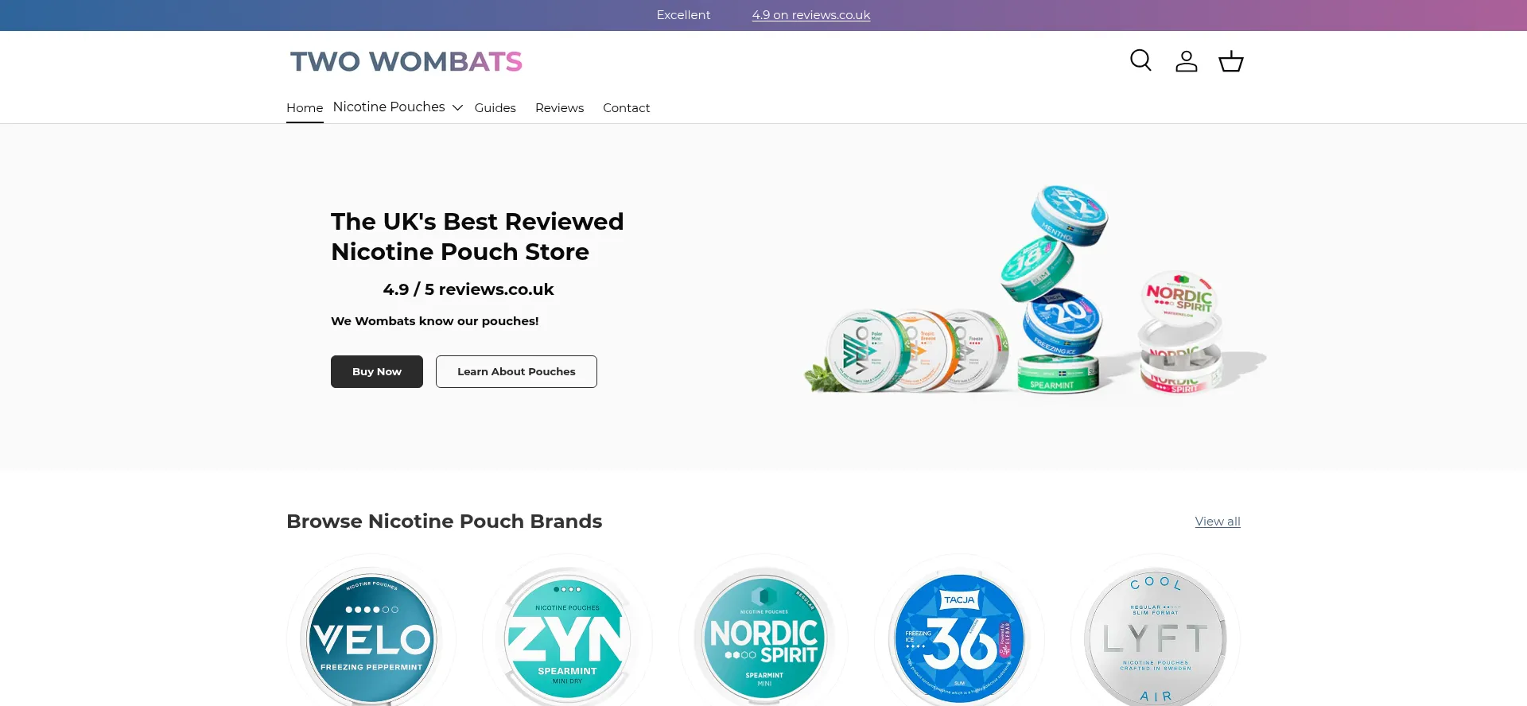Click the Learn About Pouches button
The height and width of the screenshot is (706, 1527).
516,371
